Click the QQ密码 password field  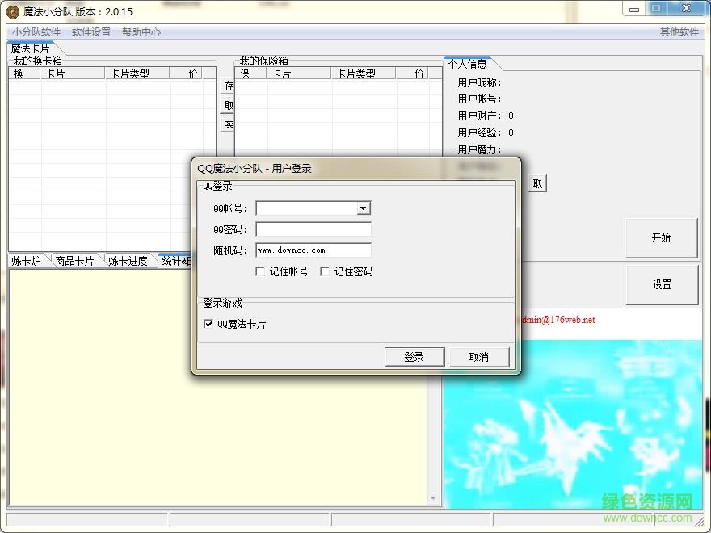click(x=313, y=229)
